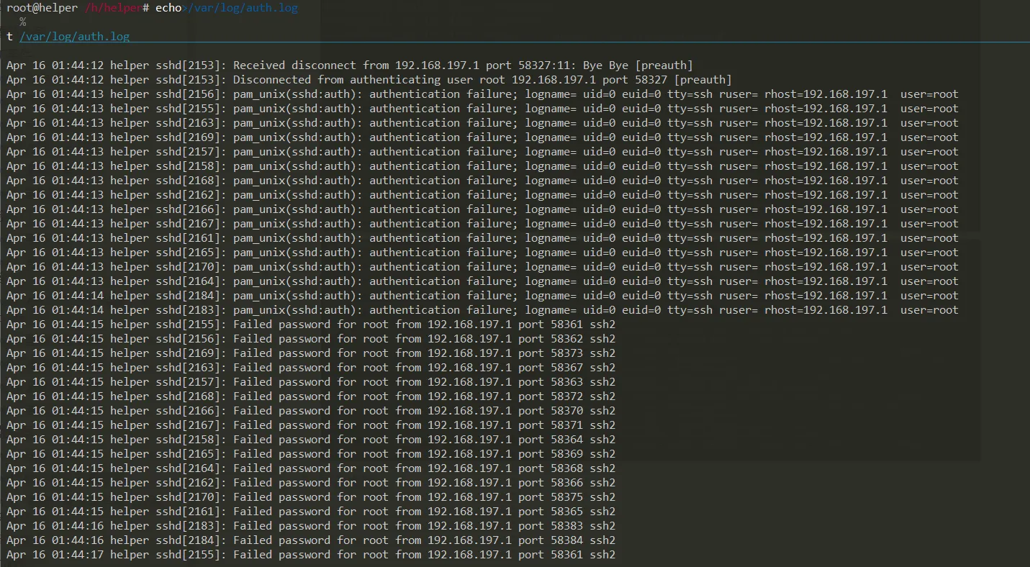Click the echo command in the prompt
This screenshot has height=567, width=1030.
pos(168,8)
